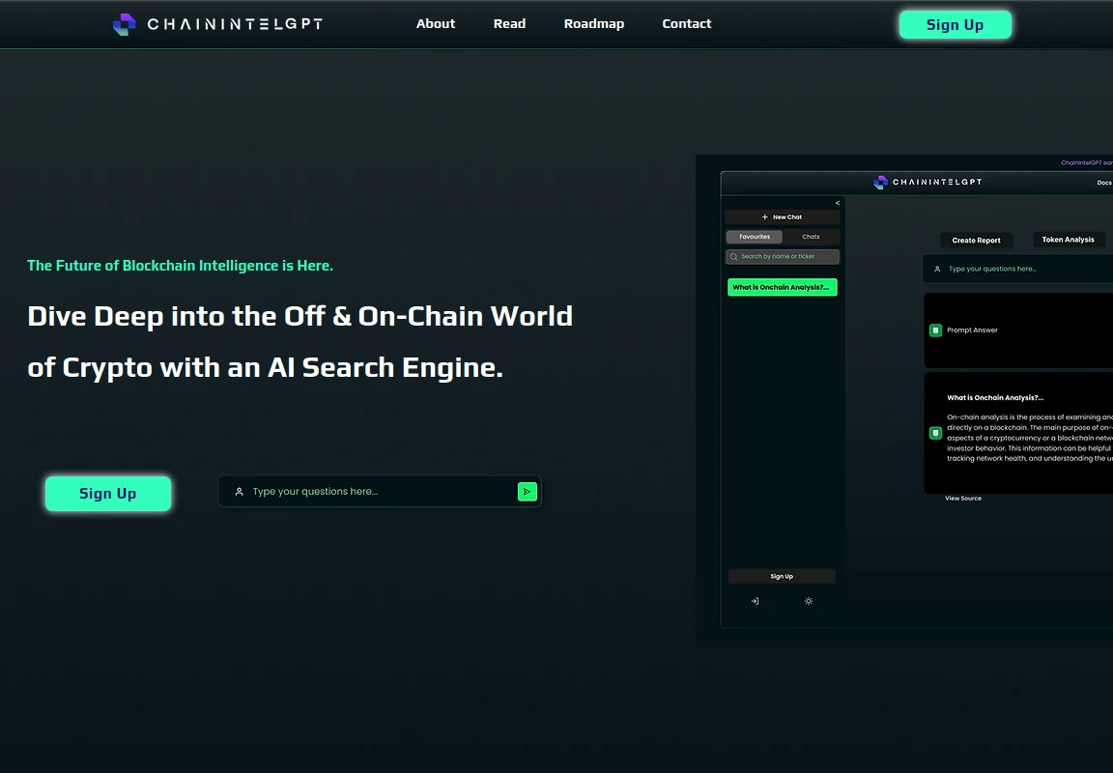Open the About menu item

(x=435, y=24)
